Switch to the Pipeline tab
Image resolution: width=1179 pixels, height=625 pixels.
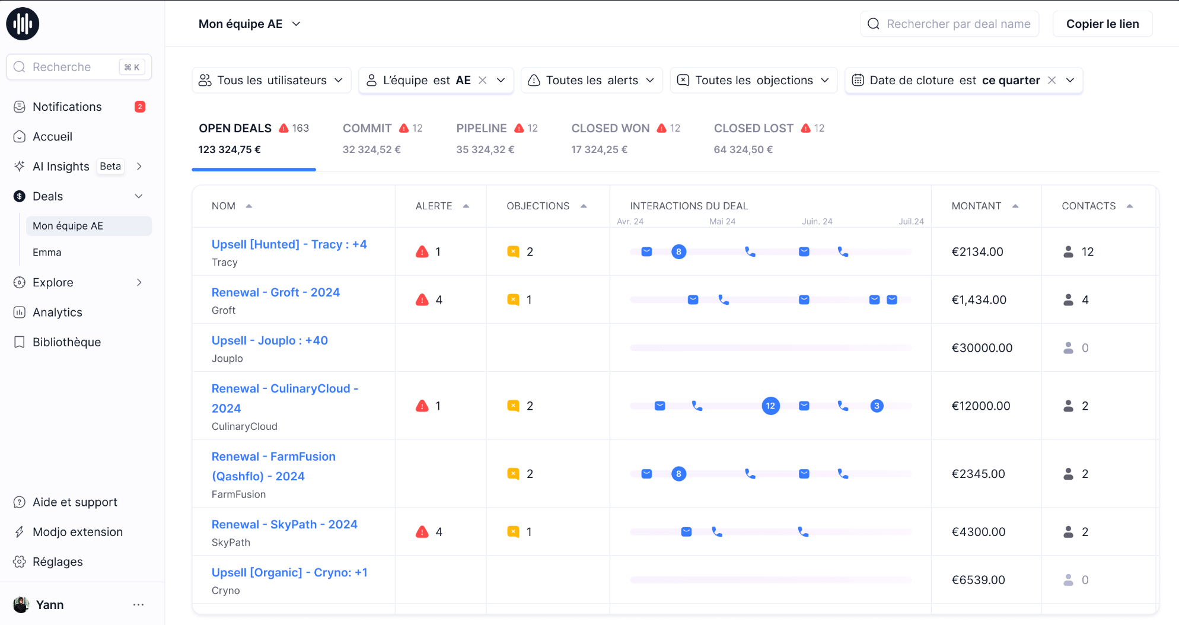(x=481, y=129)
